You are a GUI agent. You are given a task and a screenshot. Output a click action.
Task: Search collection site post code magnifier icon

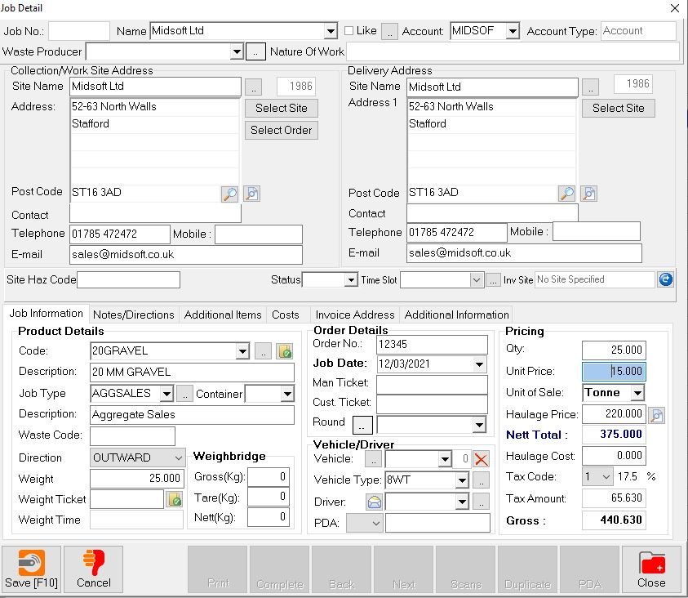coord(230,194)
